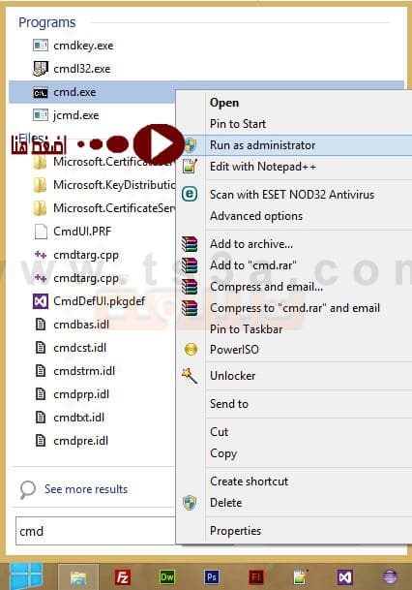Select Scan with ESET NOD32 Antivirus
The height and width of the screenshot is (590, 412).
point(294,195)
